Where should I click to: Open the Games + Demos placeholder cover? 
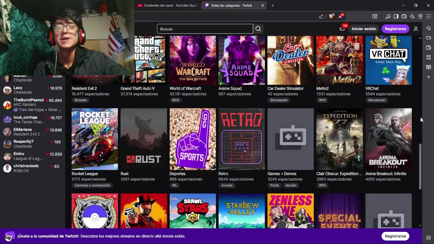291,139
